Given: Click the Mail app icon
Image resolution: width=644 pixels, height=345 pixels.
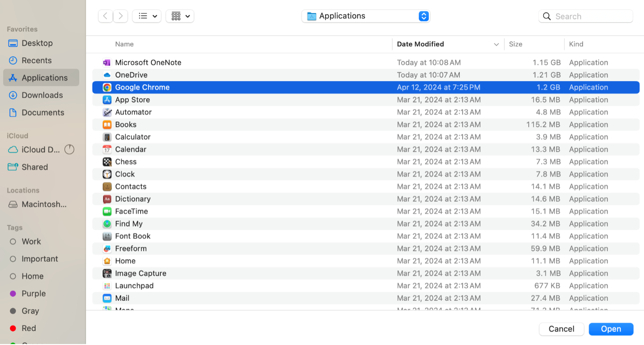Looking at the screenshot, I should pos(107,298).
